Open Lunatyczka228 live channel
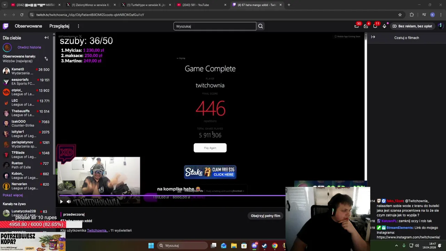Viewport: 446px width, 251px height. 26,213
